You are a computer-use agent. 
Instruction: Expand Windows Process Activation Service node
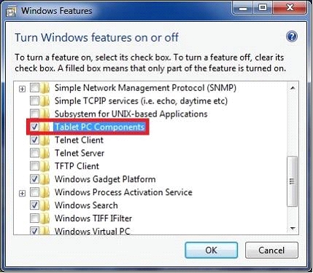tap(22, 193)
